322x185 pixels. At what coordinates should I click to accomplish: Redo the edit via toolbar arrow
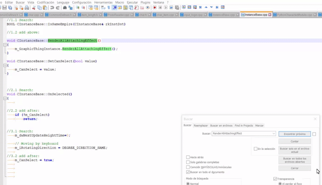tap(58, 8)
